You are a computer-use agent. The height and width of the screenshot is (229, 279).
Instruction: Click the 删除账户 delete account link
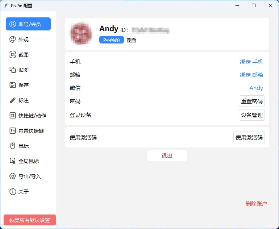coord(256,204)
